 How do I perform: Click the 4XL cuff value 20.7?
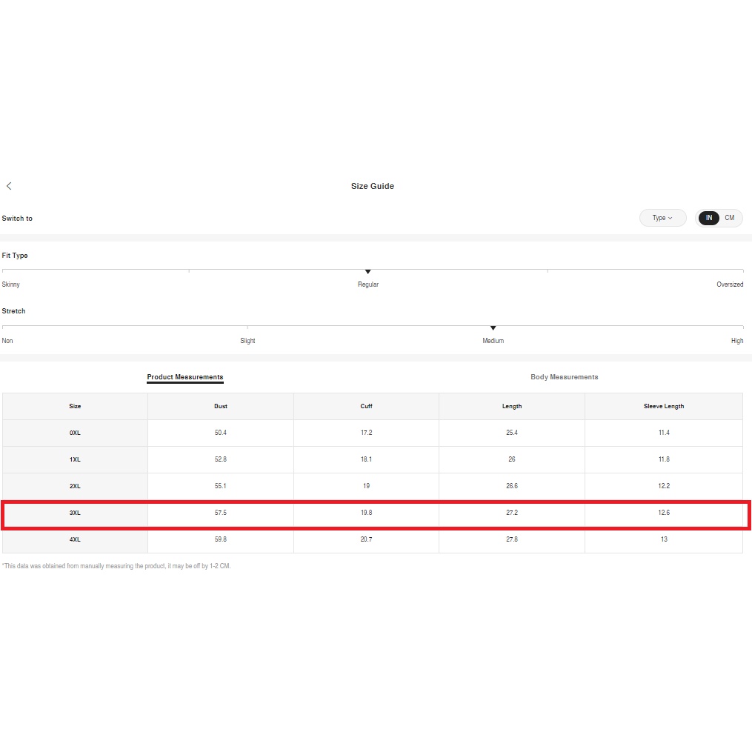click(367, 539)
